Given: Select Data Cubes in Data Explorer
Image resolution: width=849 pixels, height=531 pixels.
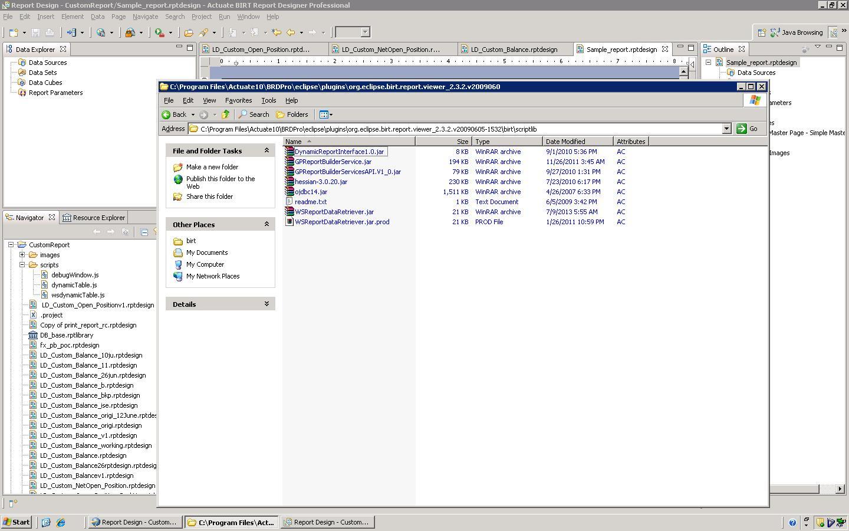Looking at the screenshot, I should tap(45, 83).
